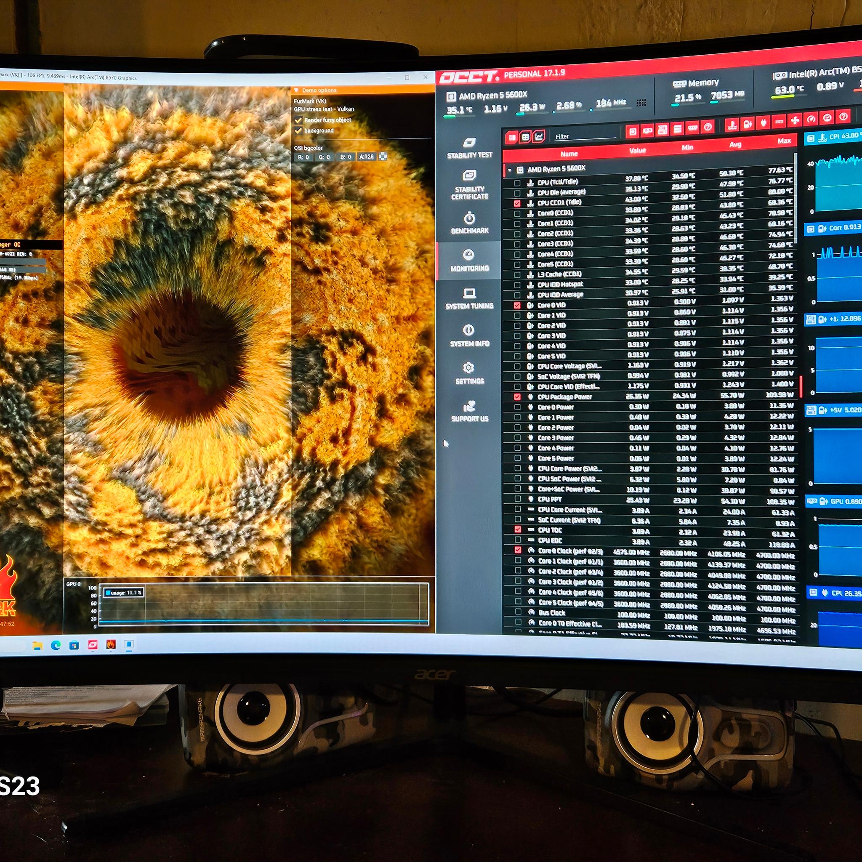Click the OSI bgcolor R: 0 value

pos(303,157)
